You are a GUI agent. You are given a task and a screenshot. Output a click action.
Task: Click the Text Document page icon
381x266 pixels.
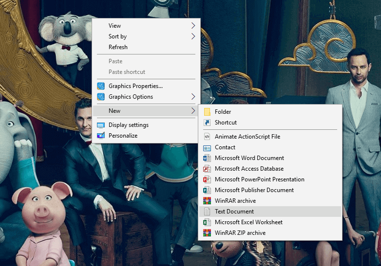point(207,212)
